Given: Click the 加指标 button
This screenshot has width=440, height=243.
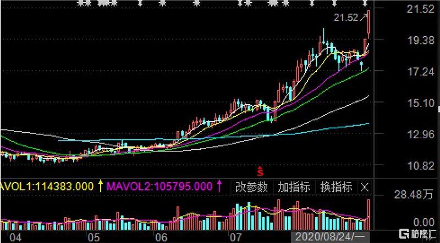Looking at the screenshot, I should 294,187.
